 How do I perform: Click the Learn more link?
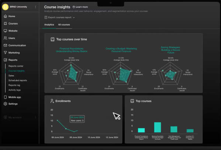[x=80, y=7]
